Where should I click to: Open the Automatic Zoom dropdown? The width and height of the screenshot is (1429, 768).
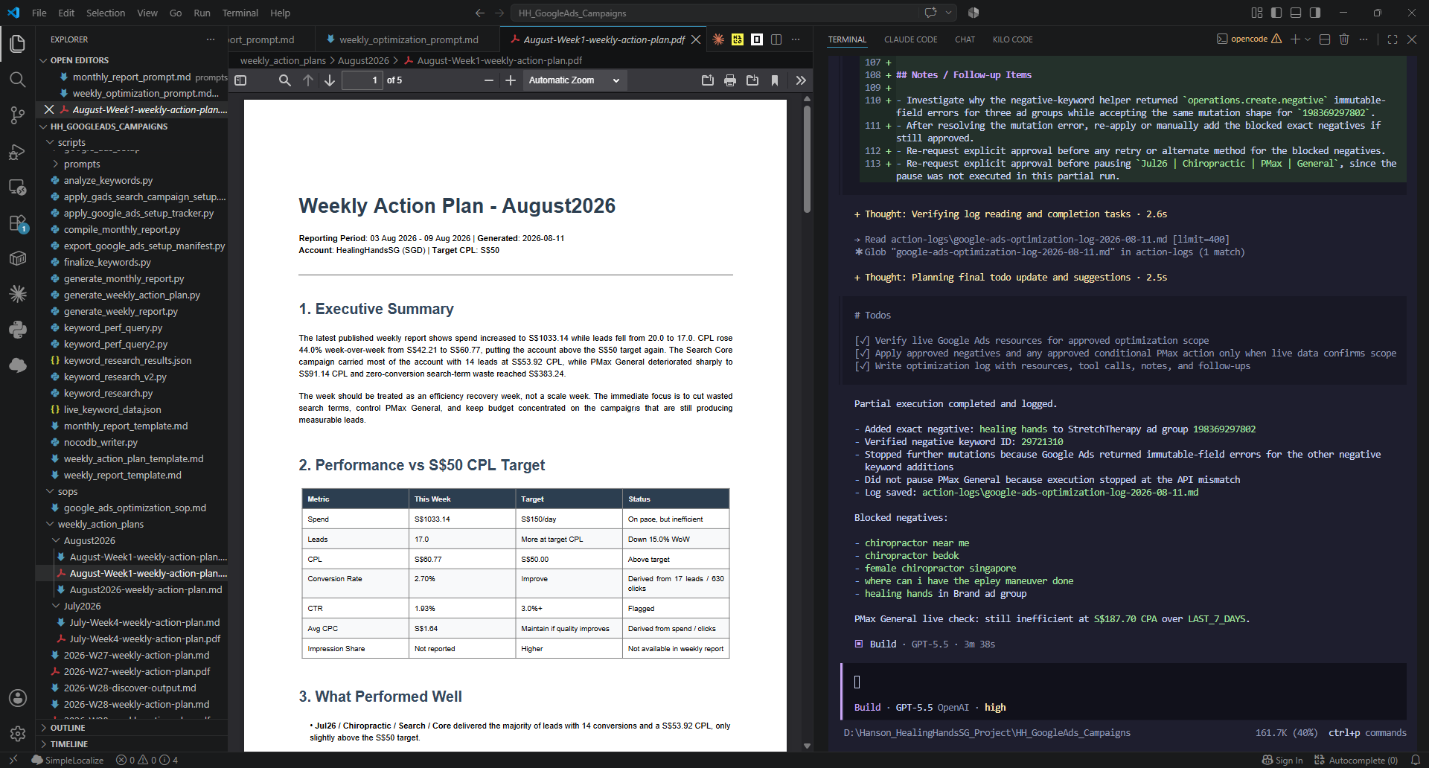575,80
